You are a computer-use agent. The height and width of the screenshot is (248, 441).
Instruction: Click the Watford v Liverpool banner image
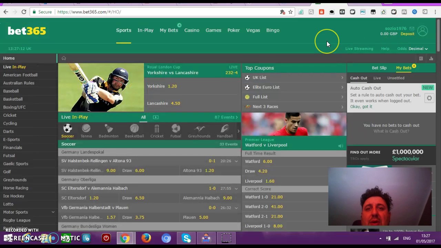tap(294, 124)
